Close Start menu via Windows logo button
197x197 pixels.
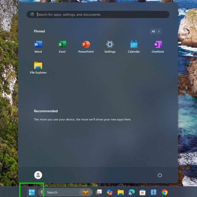[x=32, y=192]
